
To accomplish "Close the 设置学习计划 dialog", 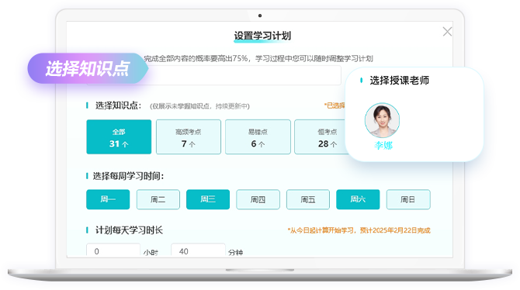I will pyautogui.click(x=447, y=32).
